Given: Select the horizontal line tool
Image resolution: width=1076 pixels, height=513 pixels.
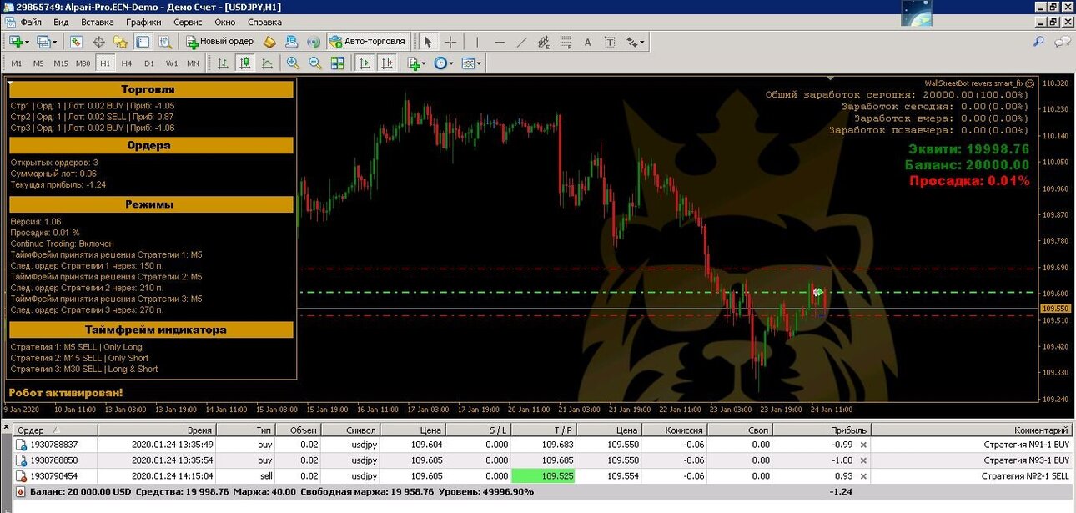Looking at the screenshot, I should coord(500,42).
